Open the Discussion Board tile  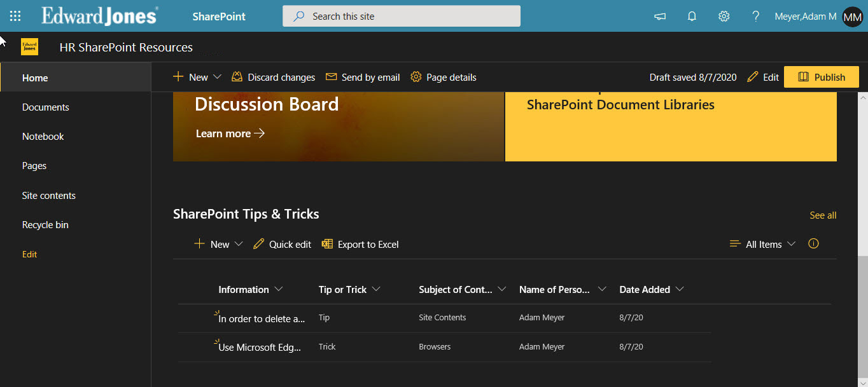[x=339, y=126]
